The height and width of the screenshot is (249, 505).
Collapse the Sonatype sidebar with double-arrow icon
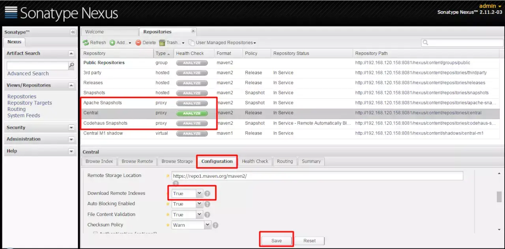tap(73, 32)
